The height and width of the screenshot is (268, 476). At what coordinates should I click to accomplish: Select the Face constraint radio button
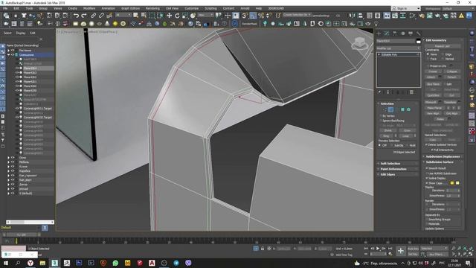click(428, 59)
